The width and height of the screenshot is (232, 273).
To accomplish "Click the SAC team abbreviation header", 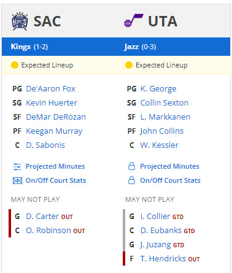I will [x=47, y=21].
